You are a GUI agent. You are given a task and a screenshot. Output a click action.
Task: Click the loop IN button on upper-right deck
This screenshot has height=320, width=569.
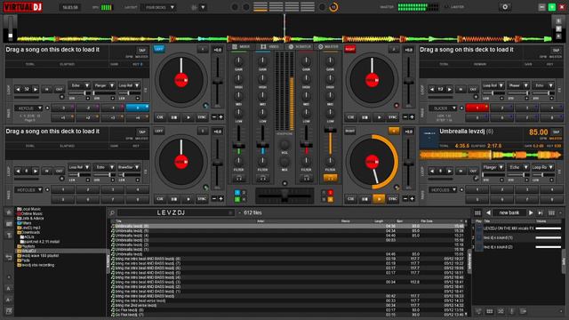coord(461,89)
